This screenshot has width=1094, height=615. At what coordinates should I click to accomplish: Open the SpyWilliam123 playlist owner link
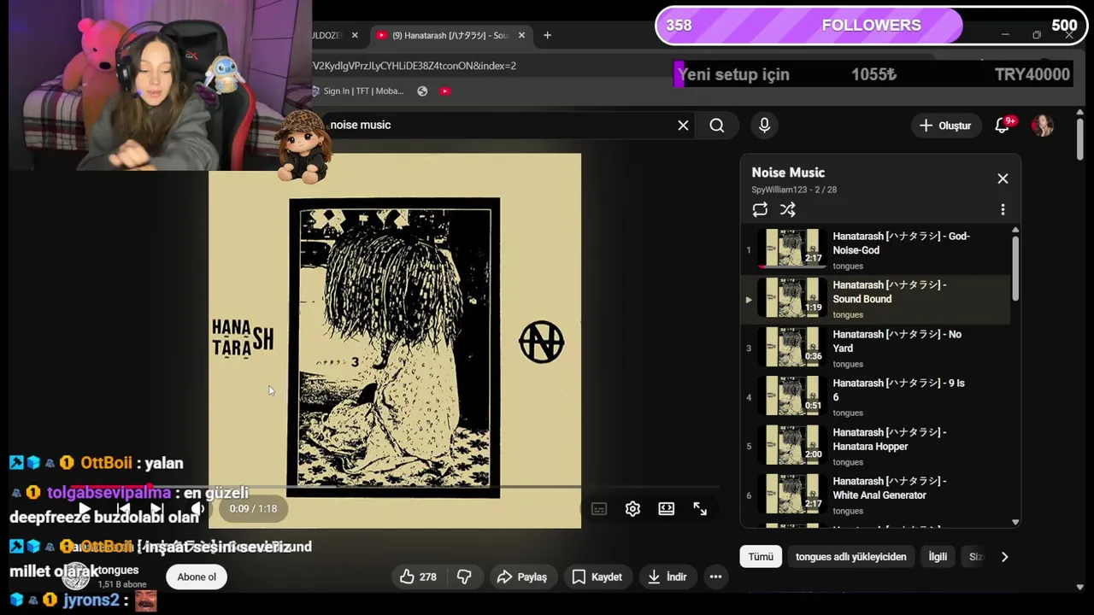[x=779, y=190]
